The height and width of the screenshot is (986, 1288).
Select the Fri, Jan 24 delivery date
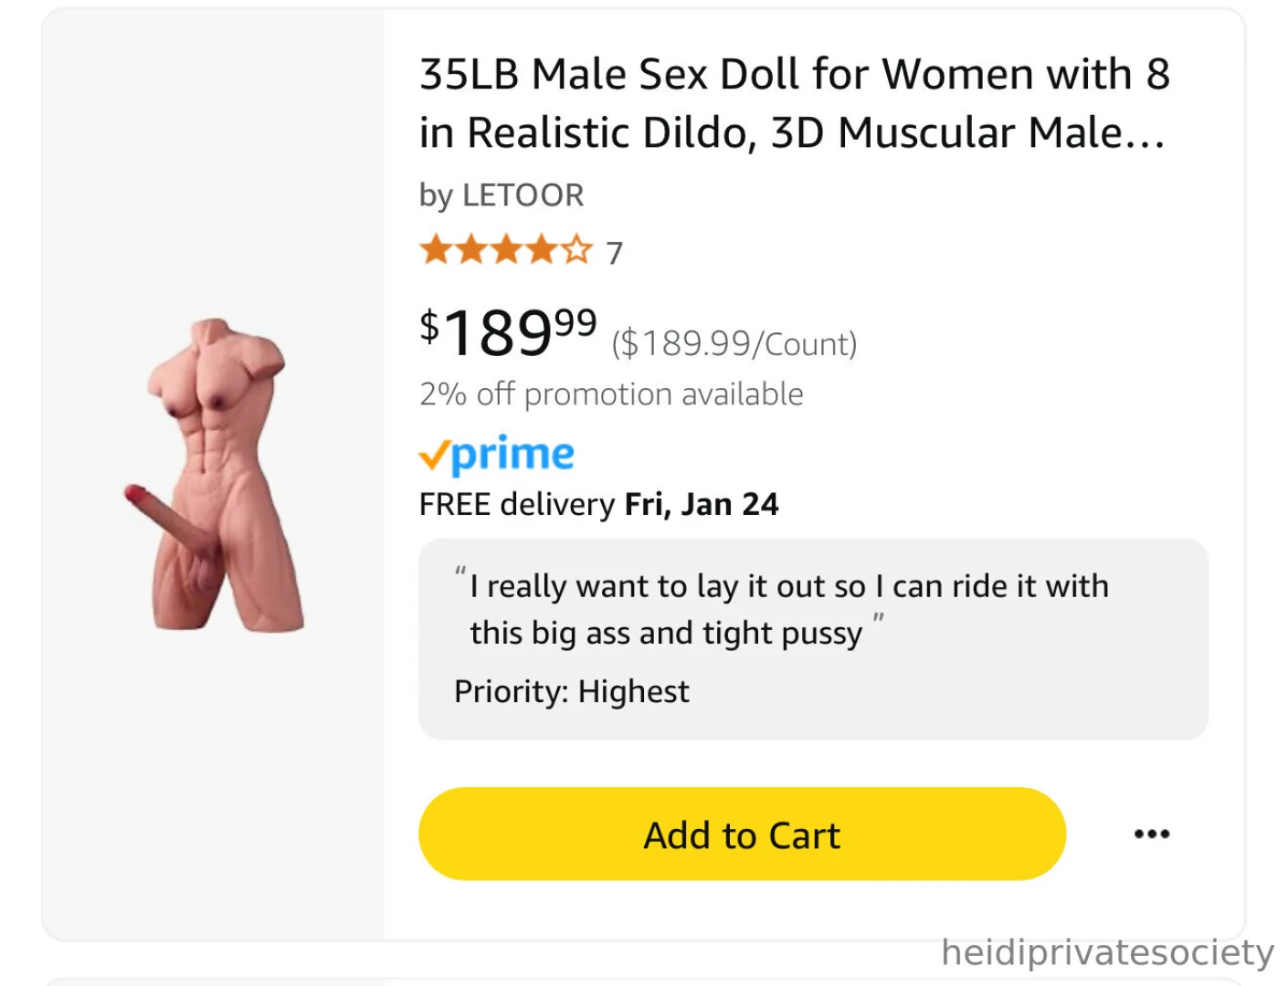pos(701,503)
